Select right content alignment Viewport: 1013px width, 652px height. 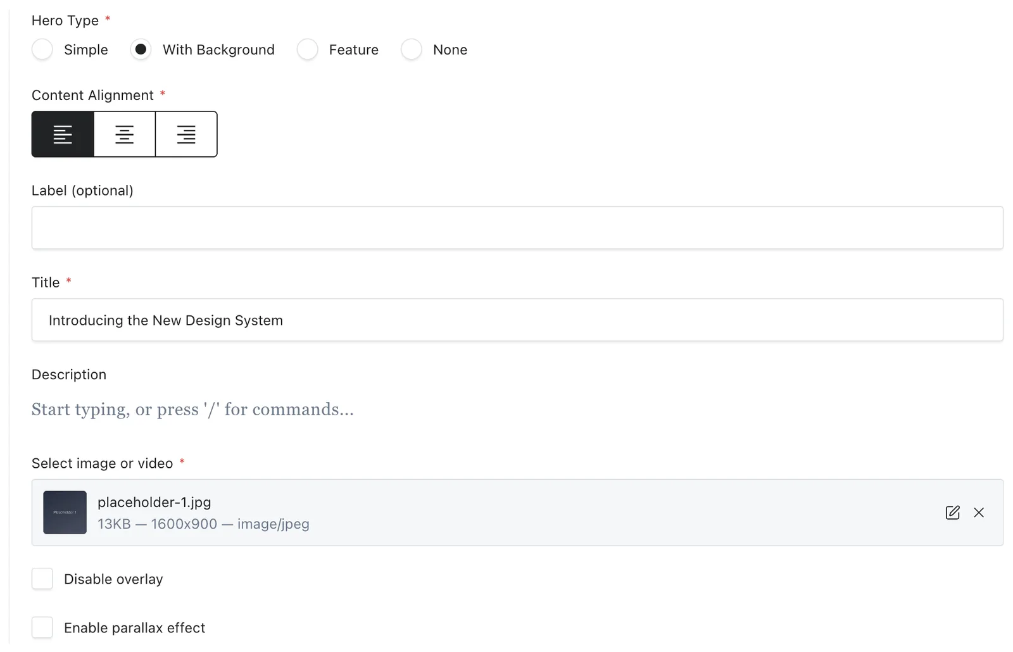(186, 134)
